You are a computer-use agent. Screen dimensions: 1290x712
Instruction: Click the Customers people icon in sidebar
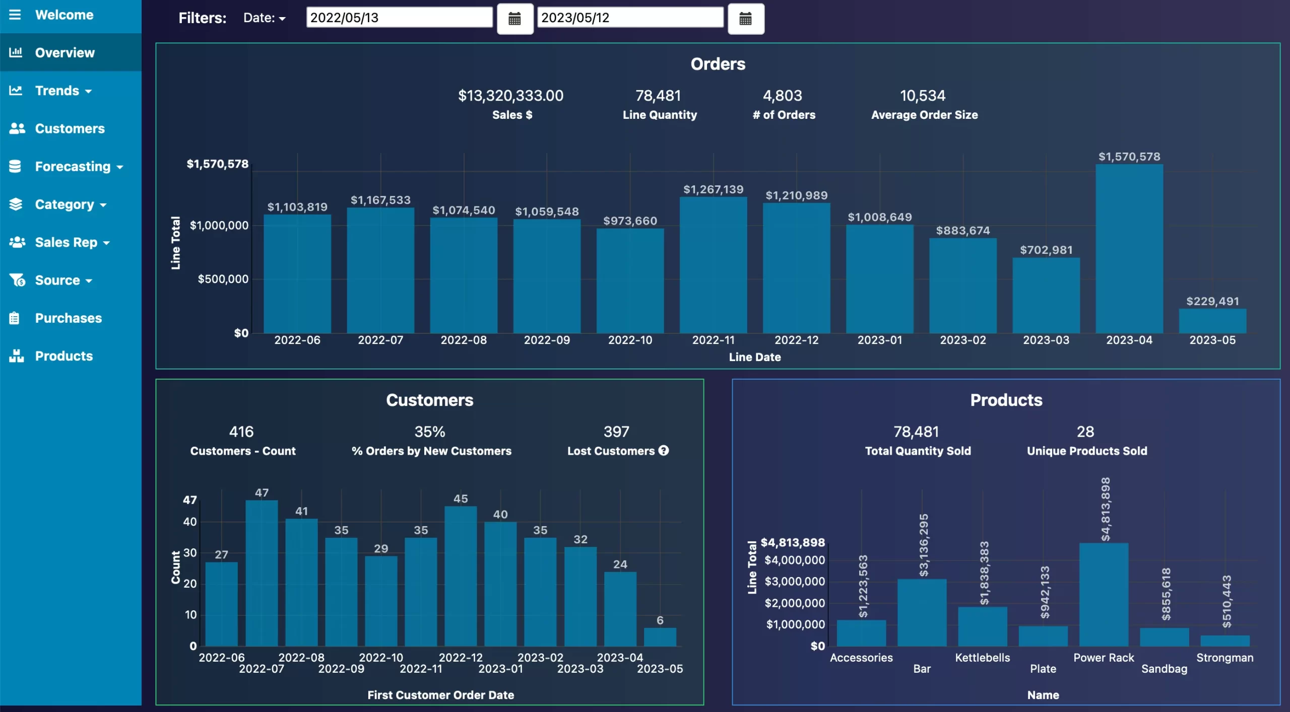[17, 128]
